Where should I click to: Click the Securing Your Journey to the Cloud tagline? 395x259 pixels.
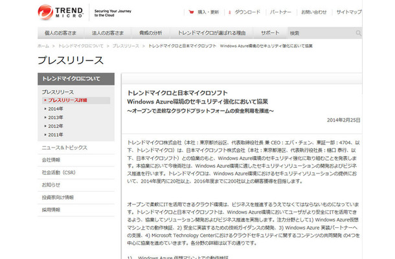pyautogui.click(x=113, y=13)
